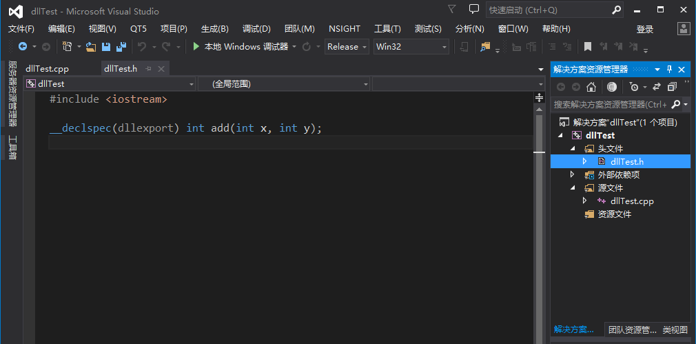Start the 本地 Windows 调试器 with the green play icon
This screenshot has height=344, width=696.
point(196,47)
